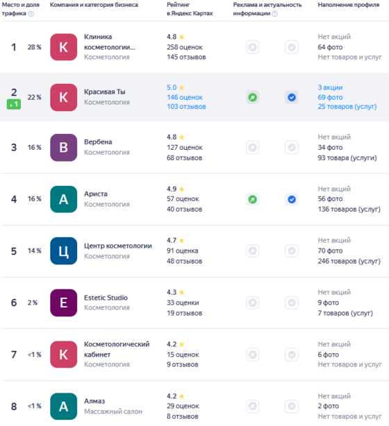Click the '93 товара (услуги)' entry
389x426 pixels.
click(347, 158)
